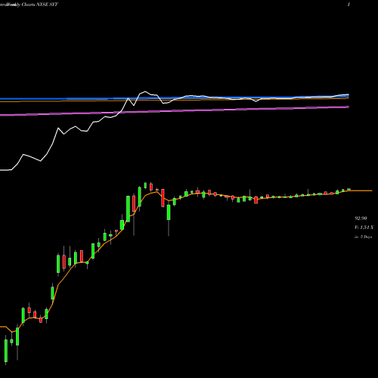Click the V: 1.51 X volume label
Viewport: 378px width, 378px height.
click(364, 228)
